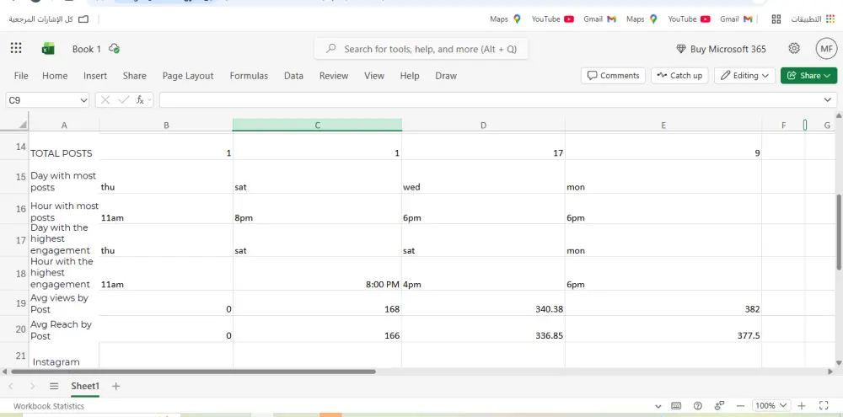Open the Share button dropdown
The width and height of the screenshot is (843, 417).
pyautogui.click(x=809, y=75)
